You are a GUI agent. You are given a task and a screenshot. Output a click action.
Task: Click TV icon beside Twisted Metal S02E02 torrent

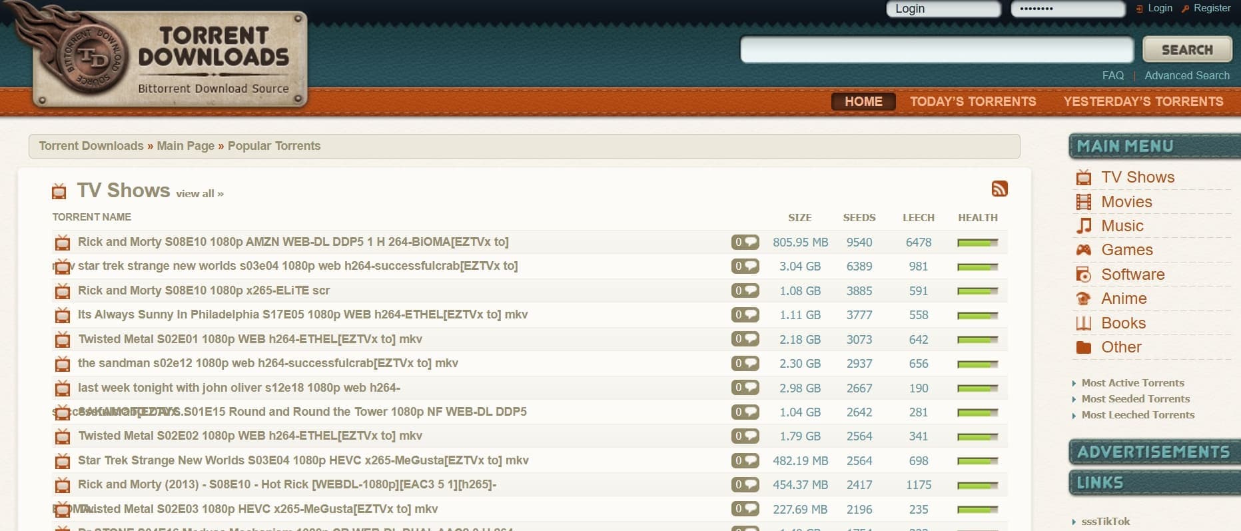tap(63, 436)
